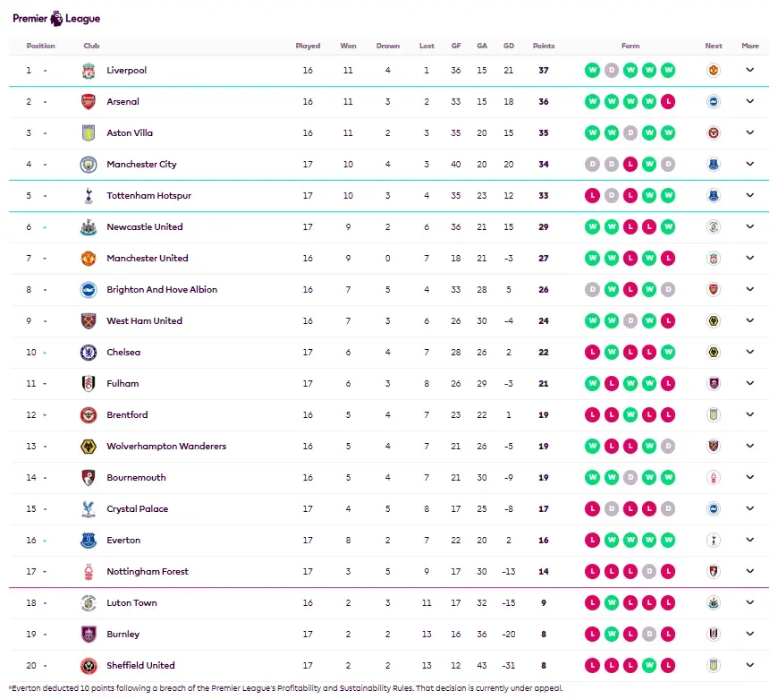Click Sheffield United's win form badge
The width and height of the screenshot is (778, 699).
(x=649, y=665)
